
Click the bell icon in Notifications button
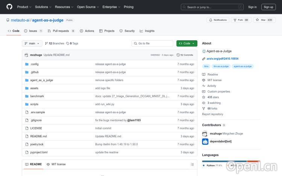[x=211, y=20]
